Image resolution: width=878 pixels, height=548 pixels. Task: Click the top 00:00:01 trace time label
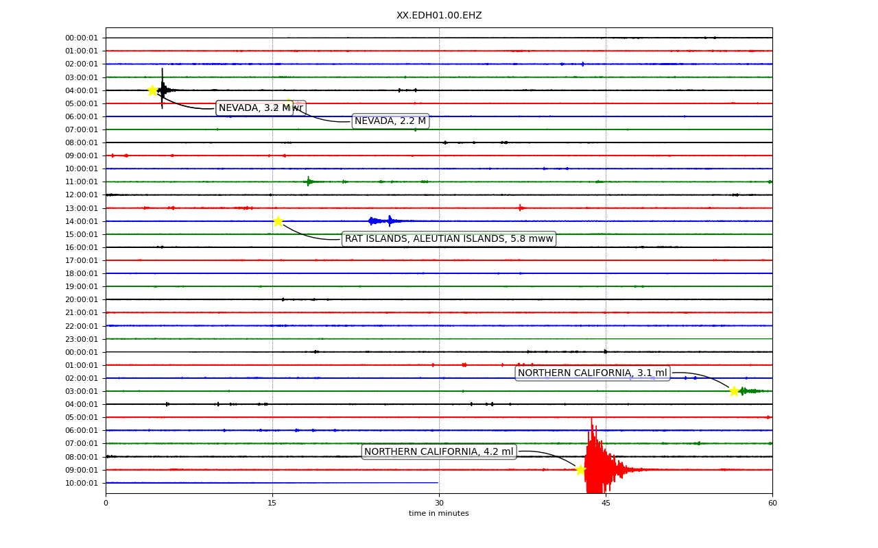tap(82, 38)
